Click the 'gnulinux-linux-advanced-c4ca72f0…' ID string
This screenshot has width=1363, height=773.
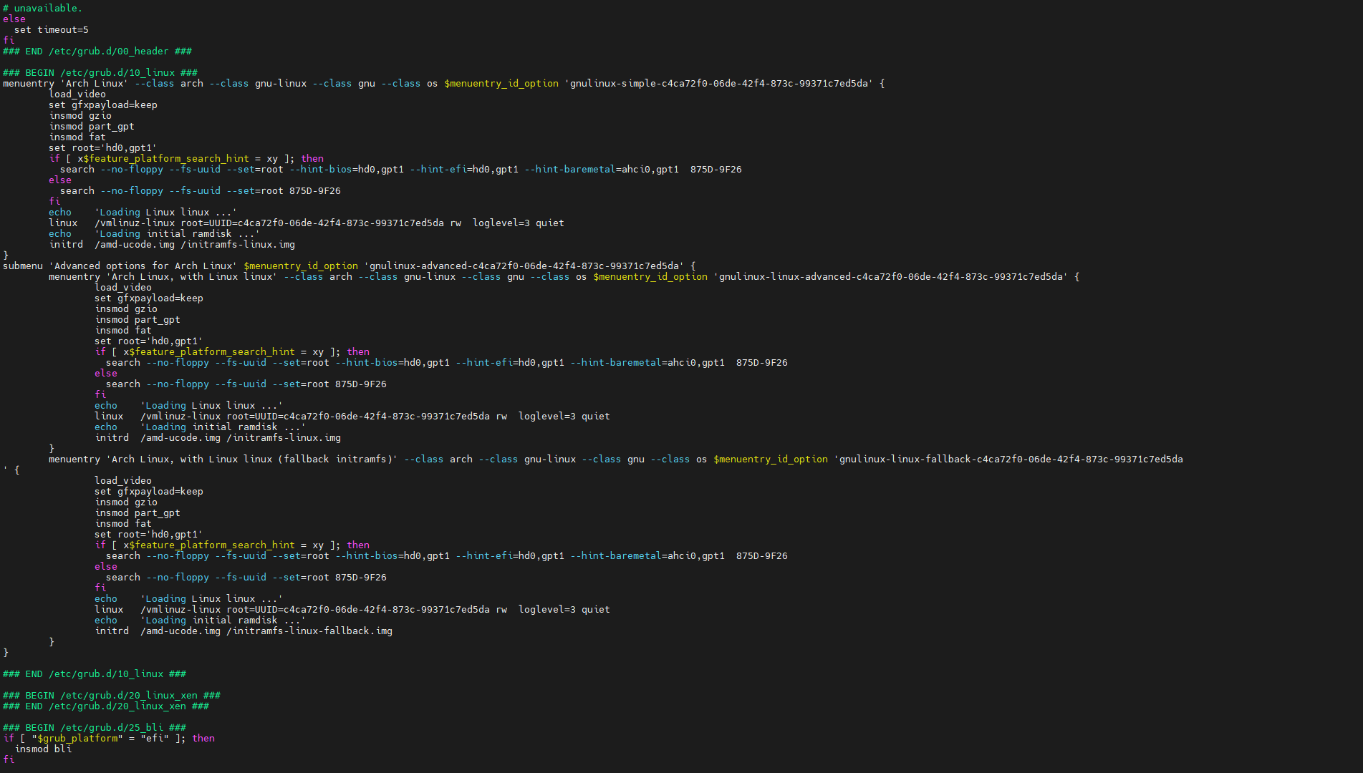[891, 277]
